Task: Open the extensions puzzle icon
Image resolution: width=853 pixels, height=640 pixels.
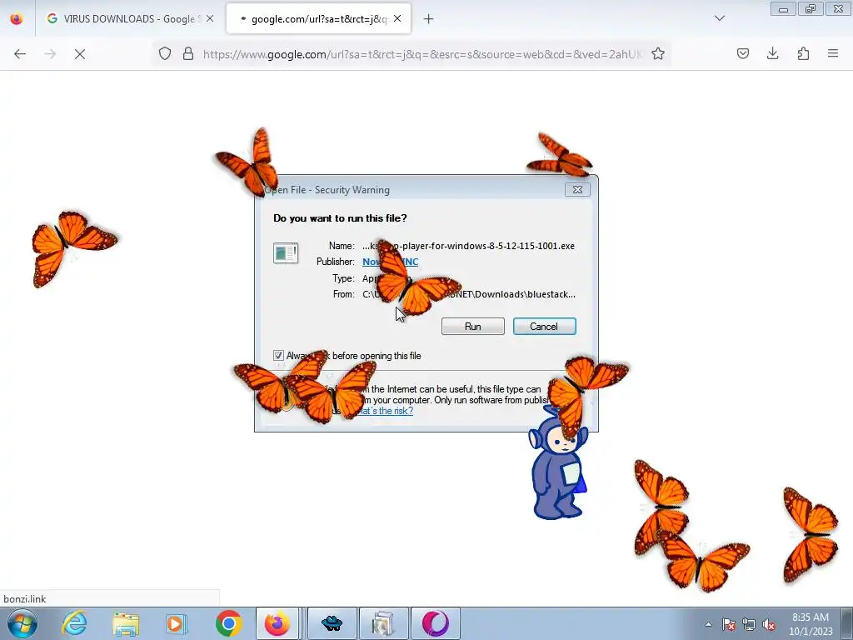Action: tap(803, 53)
